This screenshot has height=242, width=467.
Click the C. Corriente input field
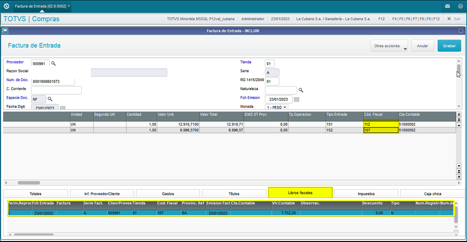(56, 90)
